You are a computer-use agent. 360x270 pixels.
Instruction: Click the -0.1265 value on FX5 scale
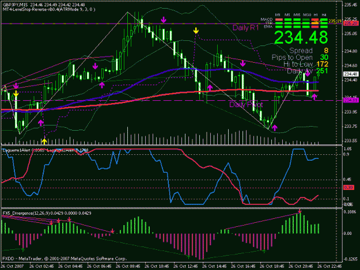[x=351, y=259]
